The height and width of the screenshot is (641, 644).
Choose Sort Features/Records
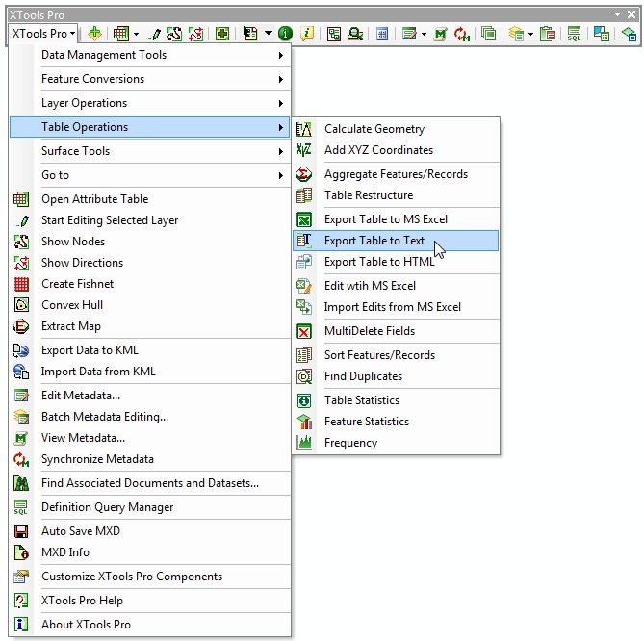(396, 355)
